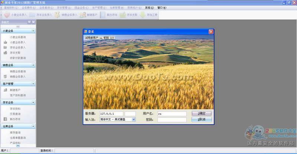Open 销售业务录入 from the toolbar
297x154 pixels.
(x=57, y=15)
